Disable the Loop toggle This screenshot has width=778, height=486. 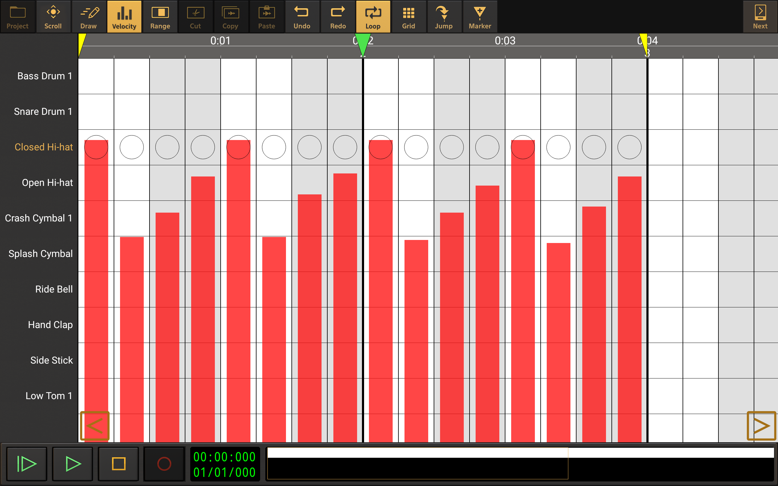(373, 17)
